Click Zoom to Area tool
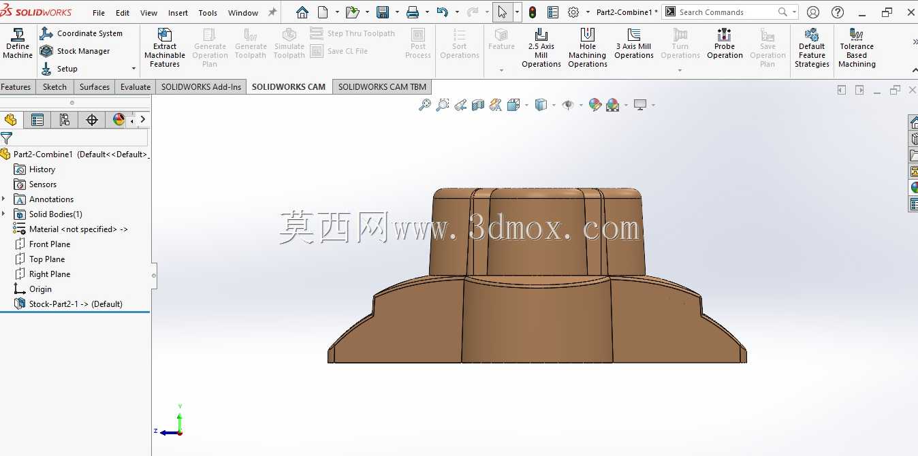The image size is (918, 456). 443,105
